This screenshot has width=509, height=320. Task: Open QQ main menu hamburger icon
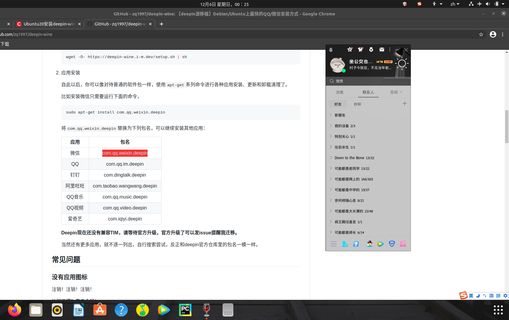[x=334, y=244]
